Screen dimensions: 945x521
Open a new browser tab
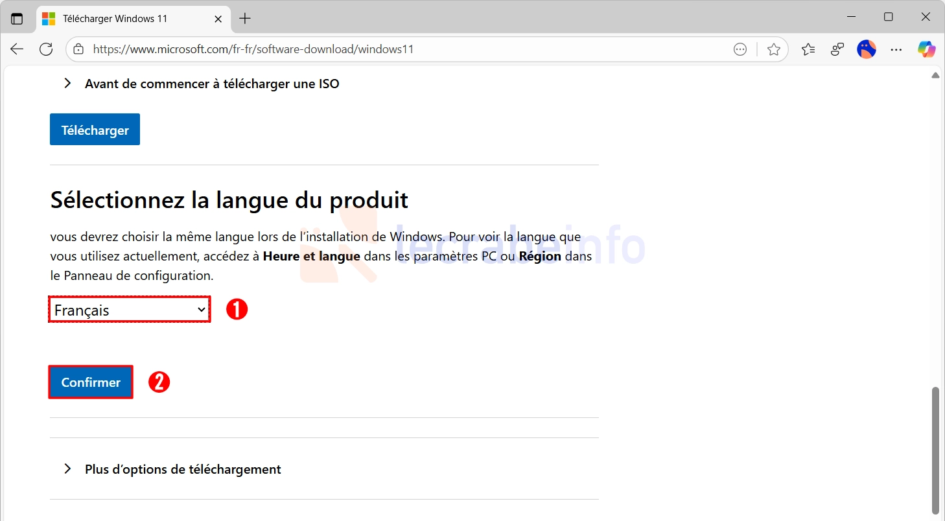pos(244,19)
